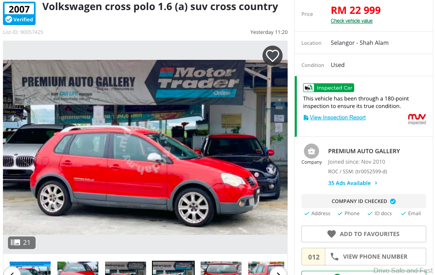
Task: Select the highlighted fourth thumbnail image
Action: point(173,268)
